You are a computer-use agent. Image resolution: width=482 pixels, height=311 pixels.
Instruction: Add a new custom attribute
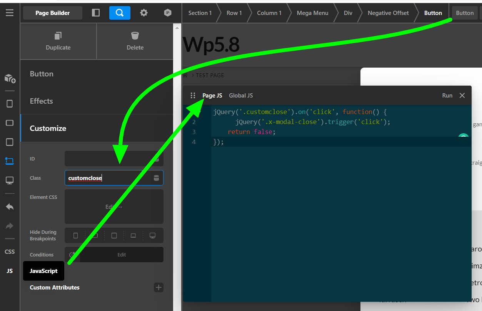(x=158, y=287)
